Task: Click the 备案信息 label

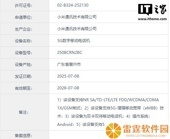Action: tap(24, 136)
